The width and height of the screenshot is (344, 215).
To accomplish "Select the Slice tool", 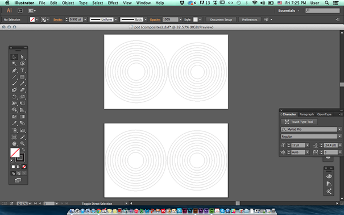I will coord(22,137).
